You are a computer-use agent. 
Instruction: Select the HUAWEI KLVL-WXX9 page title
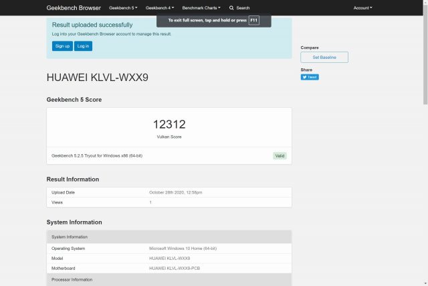(98, 78)
